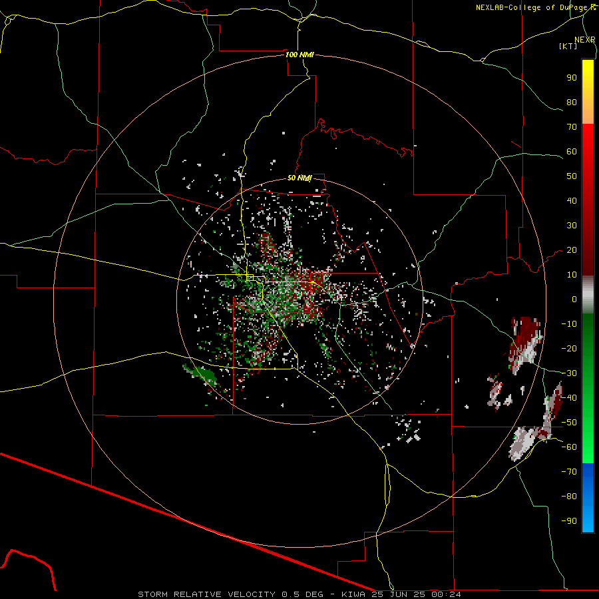This screenshot has width=599, height=599.
Task: Click the 0.5 DEG elevation text in the caption
Action: point(303,594)
